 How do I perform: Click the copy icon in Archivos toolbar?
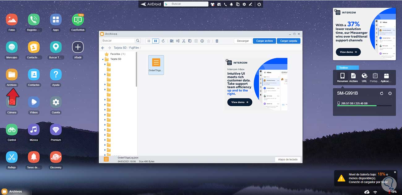[190, 41]
